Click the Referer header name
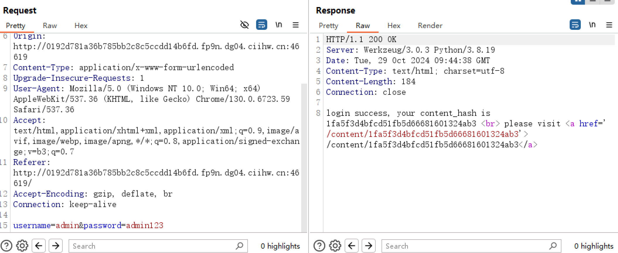This screenshot has height=253, width=618. (30, 162)
